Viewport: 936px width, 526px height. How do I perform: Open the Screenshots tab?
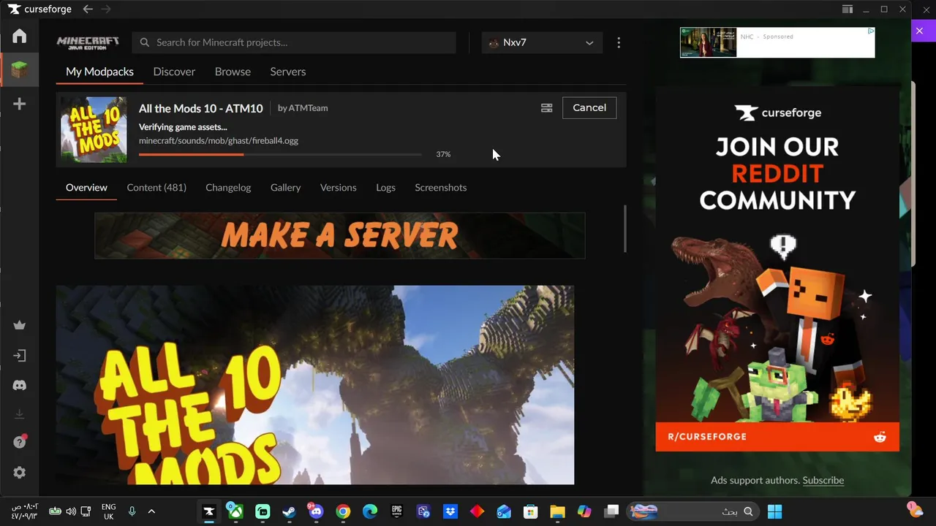tap(440, 188)
